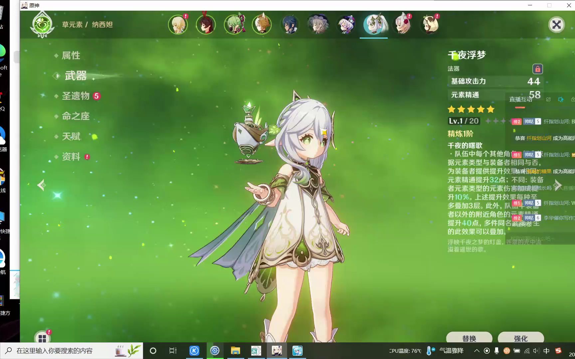Select the green-haired Collei portrait

tap(234, 24)
